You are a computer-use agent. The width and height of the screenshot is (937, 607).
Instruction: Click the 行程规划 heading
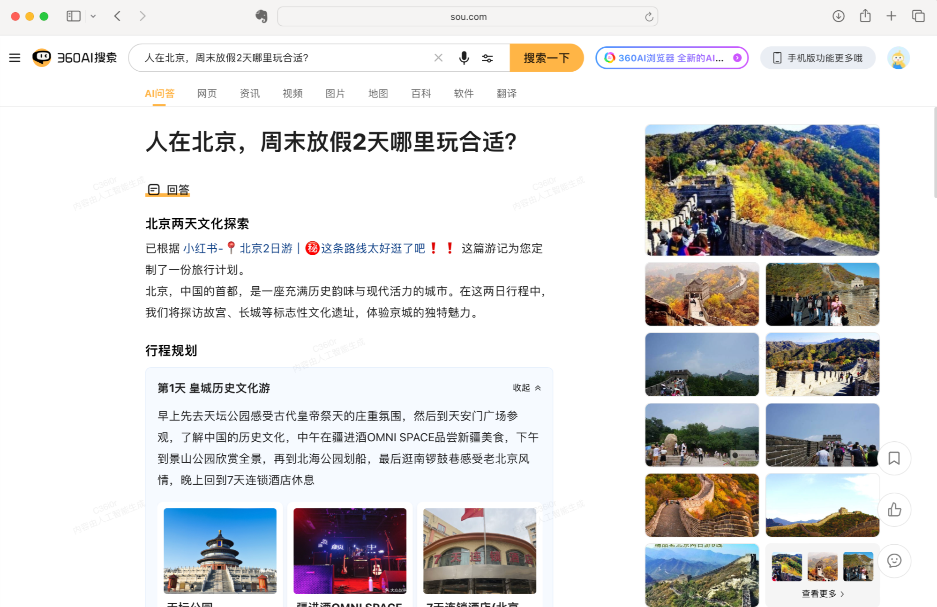pyautogui.click(x=171, y=350)
